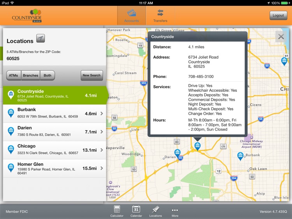
Task: Tap the phone number 708-485-3100
Action: [201, 77]
